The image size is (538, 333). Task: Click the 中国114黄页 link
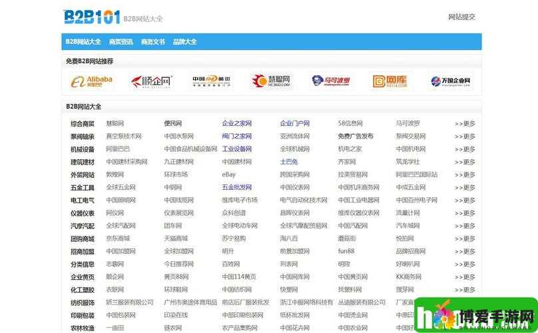(239, 276)
